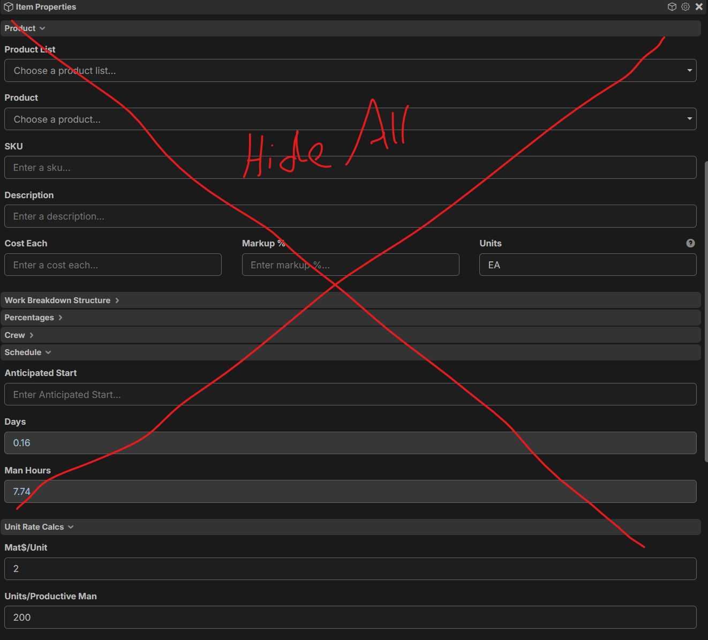Image resolution: width=708 pixels, height=640 pixels.
Task: Open the Choose a product dropdown
Action: pyautogui.click(x=350, y=119)
